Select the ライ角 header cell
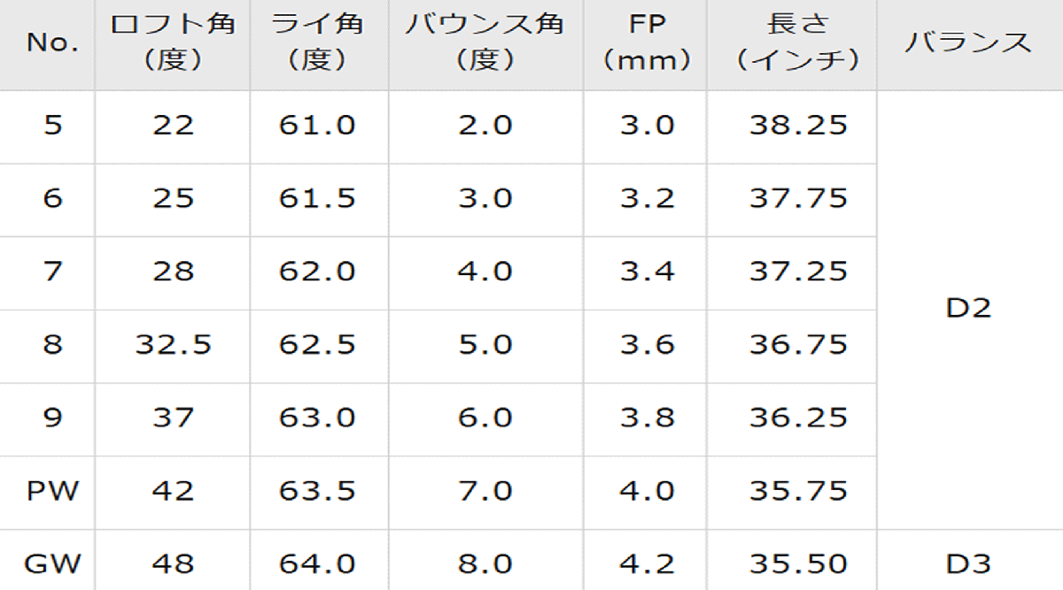The height and width of the screenshot is (590, 1063). point(316,42)
